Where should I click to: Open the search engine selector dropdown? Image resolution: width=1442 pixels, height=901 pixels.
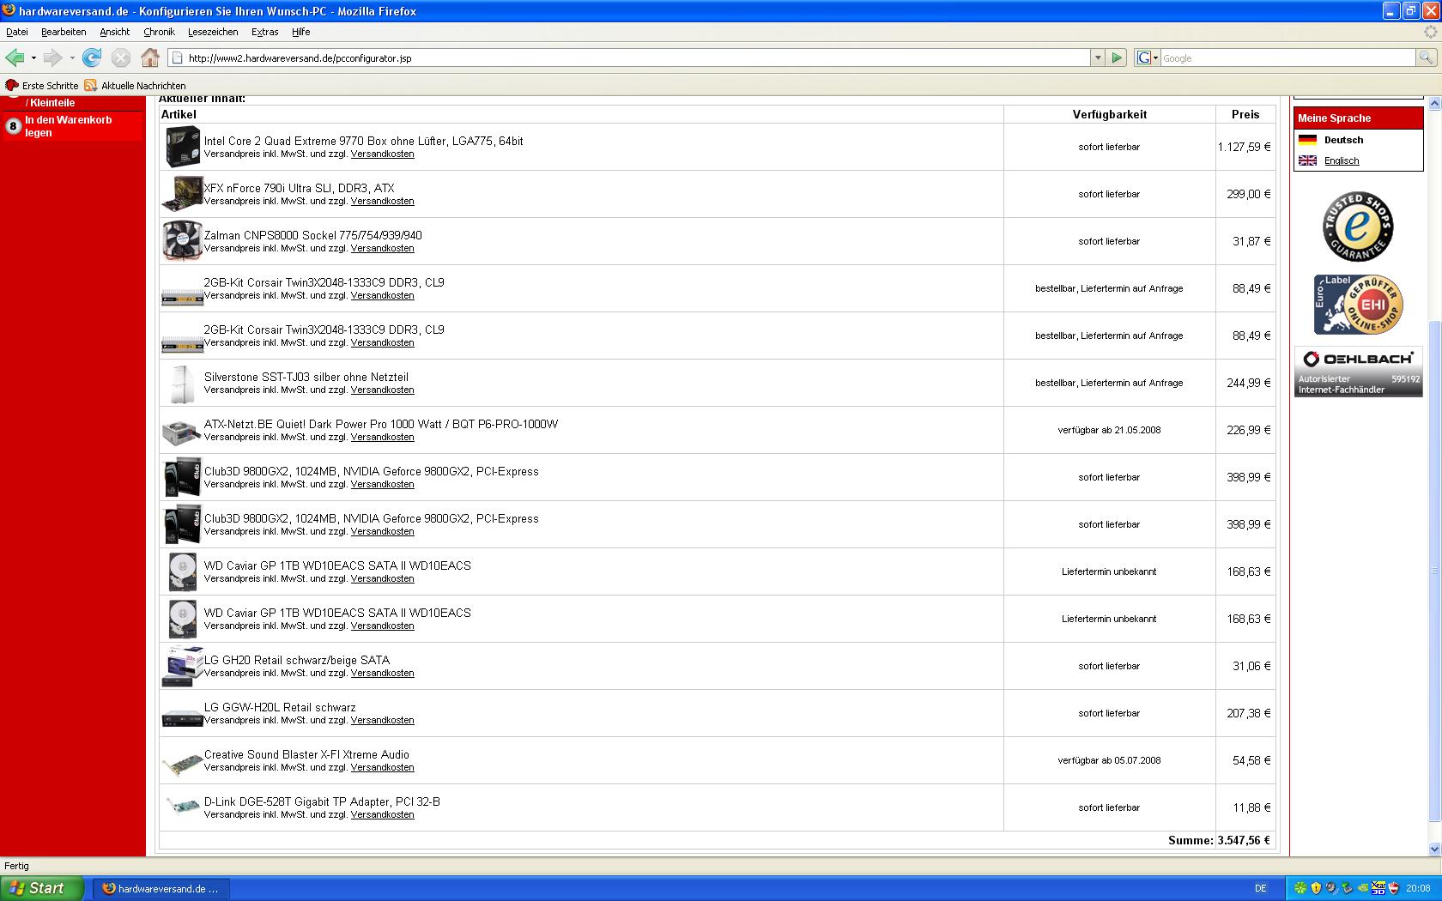1148,57
